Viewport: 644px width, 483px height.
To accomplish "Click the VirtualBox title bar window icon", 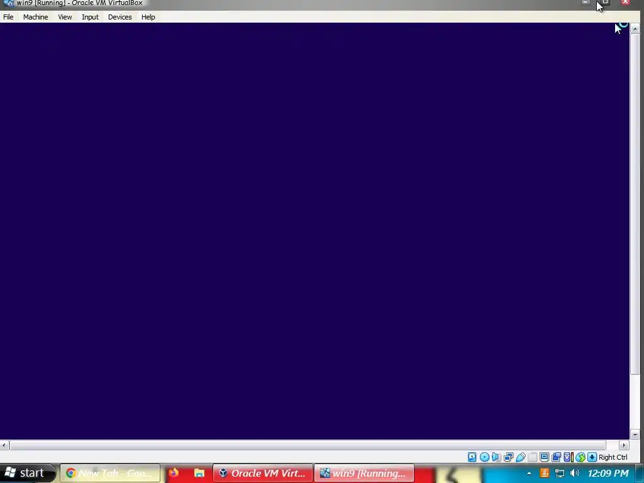I will tap(8, 3).
